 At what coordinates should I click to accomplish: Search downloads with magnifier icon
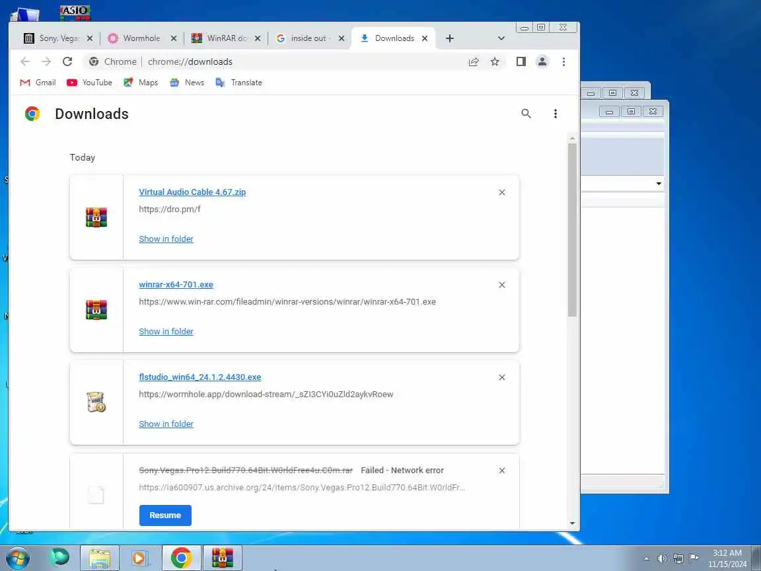526,114
